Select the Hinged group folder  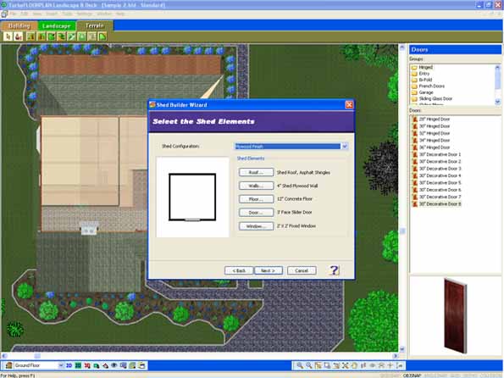coord(425,67)
